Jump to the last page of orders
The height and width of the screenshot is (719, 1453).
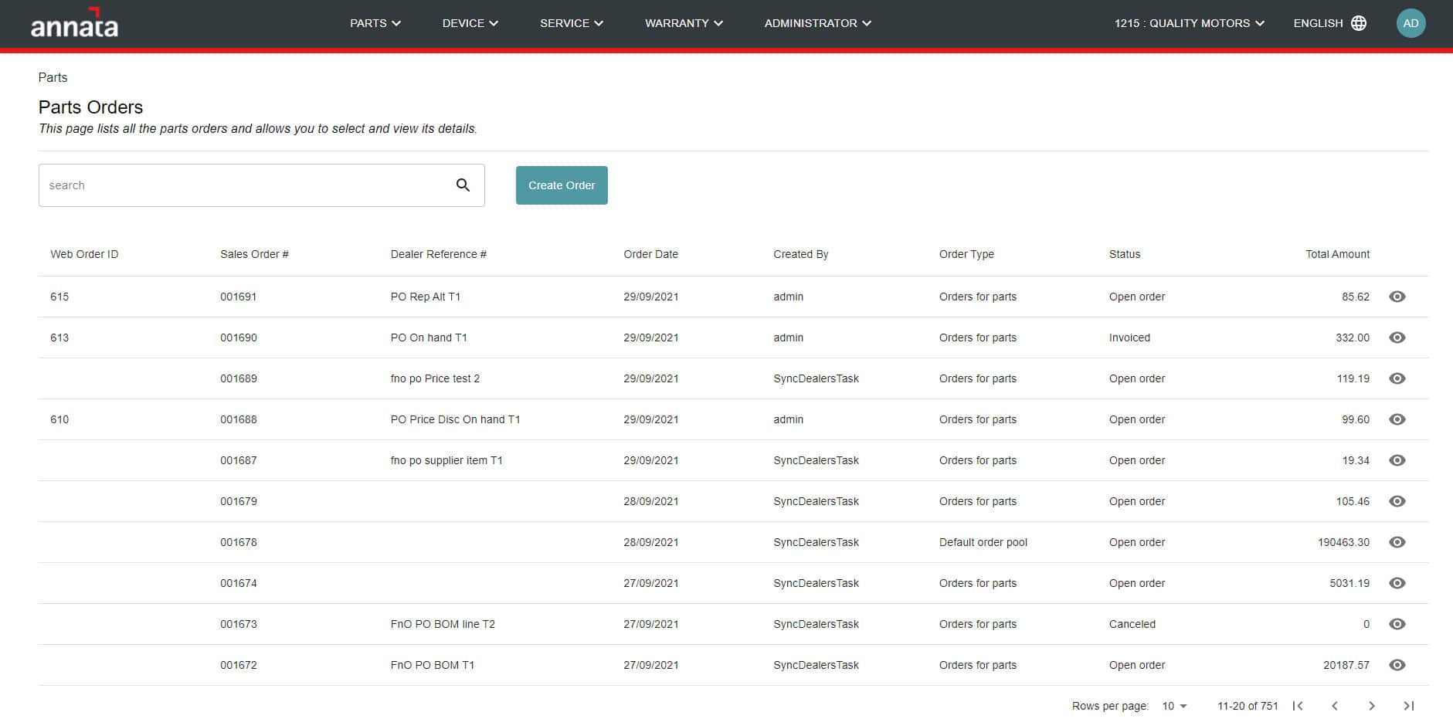pos(1408,705)
